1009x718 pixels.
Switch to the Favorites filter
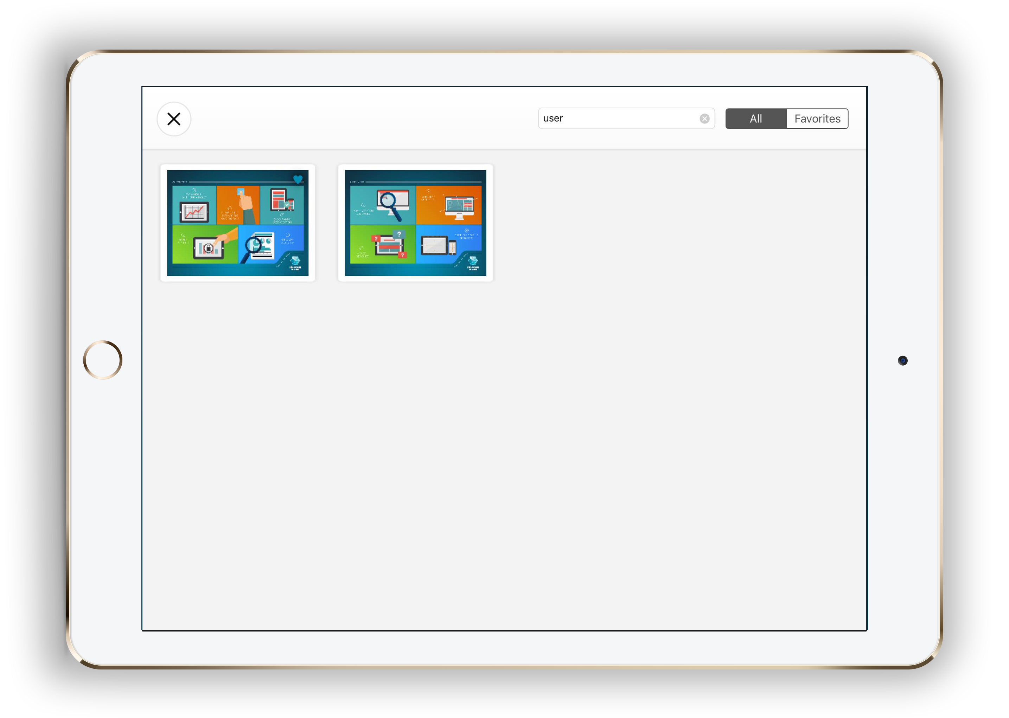pyautogui.click(x=817, y=118)
